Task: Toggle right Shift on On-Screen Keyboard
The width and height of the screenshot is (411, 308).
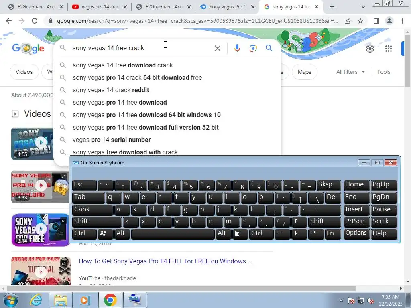Action: tap(325, 221)
